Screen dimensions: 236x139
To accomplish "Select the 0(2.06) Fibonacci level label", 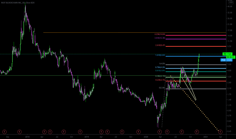I will click(162, 88).
